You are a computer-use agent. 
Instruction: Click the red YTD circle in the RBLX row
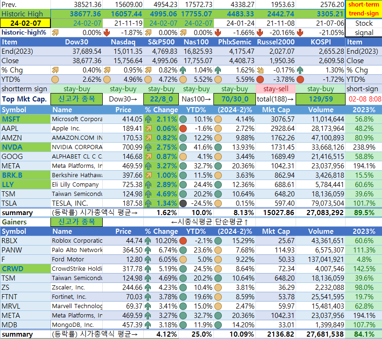[183, 241]
